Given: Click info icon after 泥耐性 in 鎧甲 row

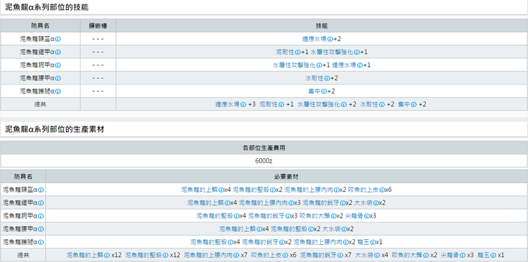Looking at the screenshot, I should pos(297,52).
